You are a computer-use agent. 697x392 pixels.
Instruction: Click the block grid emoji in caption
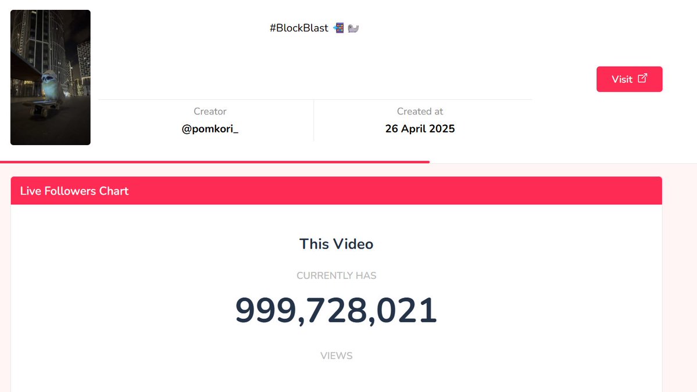tap(339, 28)
